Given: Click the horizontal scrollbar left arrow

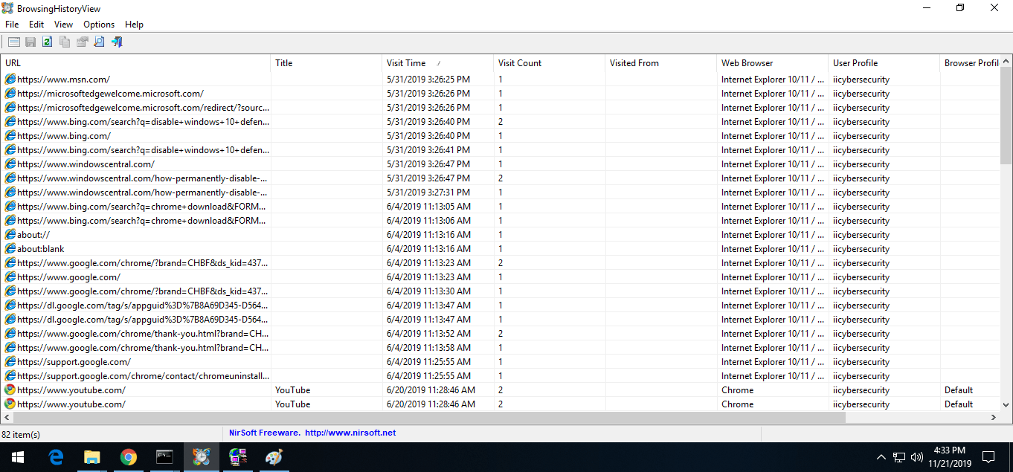Looking at the screenshot, I should (x=6, y=418).
